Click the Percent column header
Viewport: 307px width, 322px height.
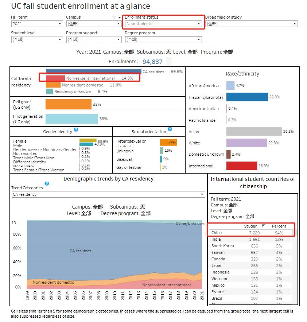(x=279, y=226)
